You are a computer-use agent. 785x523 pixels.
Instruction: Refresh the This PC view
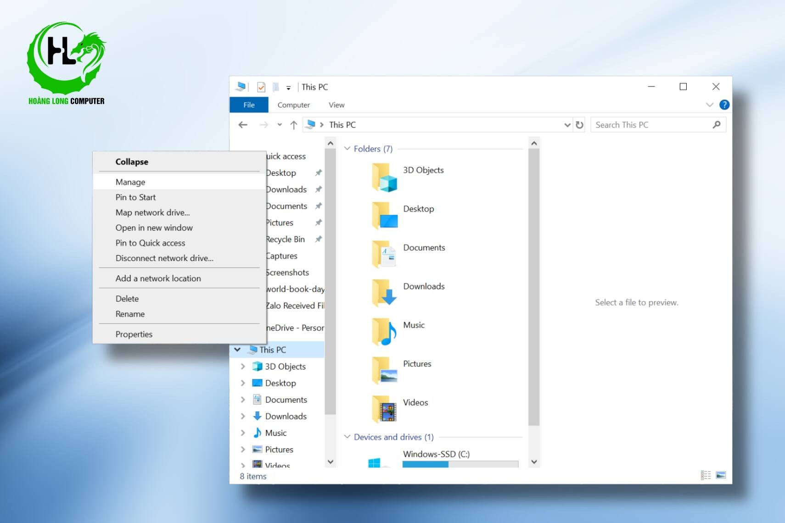pos(580,125)
